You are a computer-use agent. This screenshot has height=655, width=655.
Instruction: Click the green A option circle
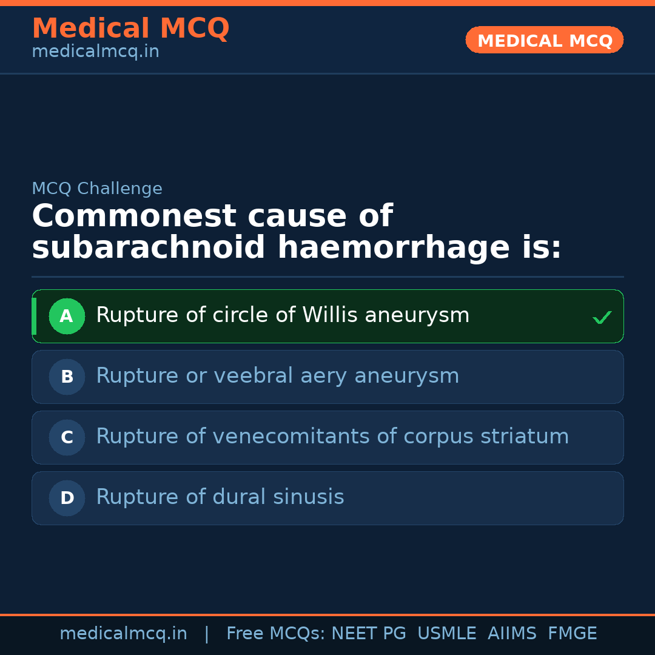point(67,316)
